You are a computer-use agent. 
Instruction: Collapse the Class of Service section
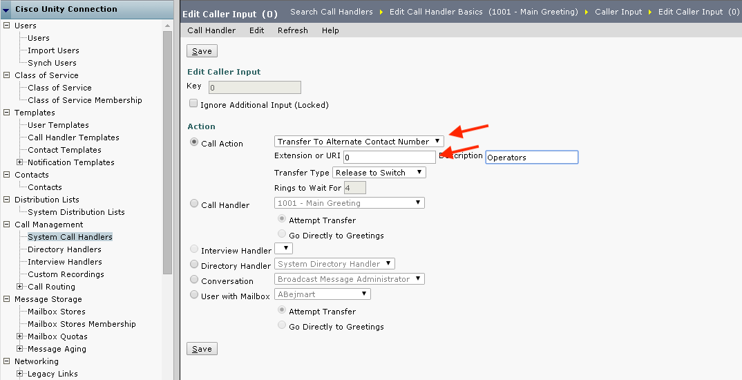pyautogui.click(x=7, y=75)
